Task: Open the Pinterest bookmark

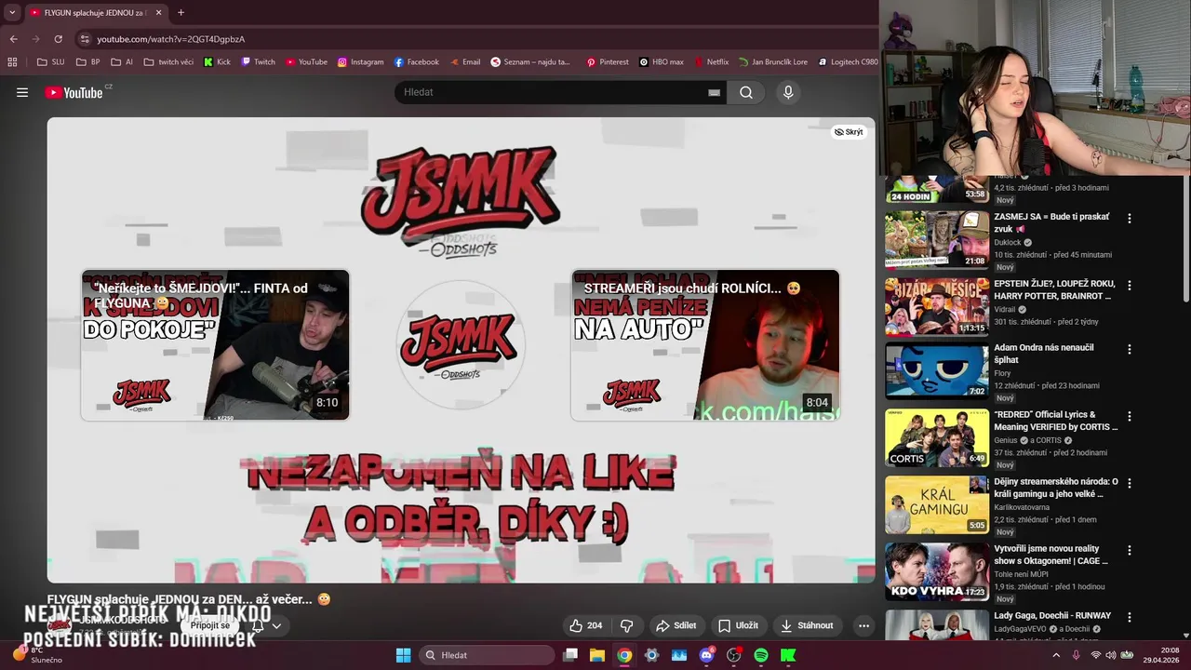Action: pos(607,62)
